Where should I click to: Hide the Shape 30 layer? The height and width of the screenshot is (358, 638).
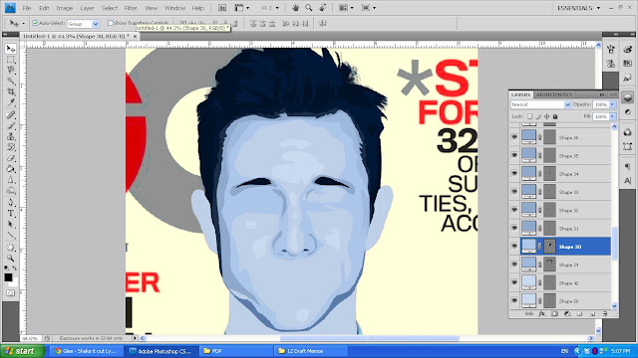tap(514, 247)
